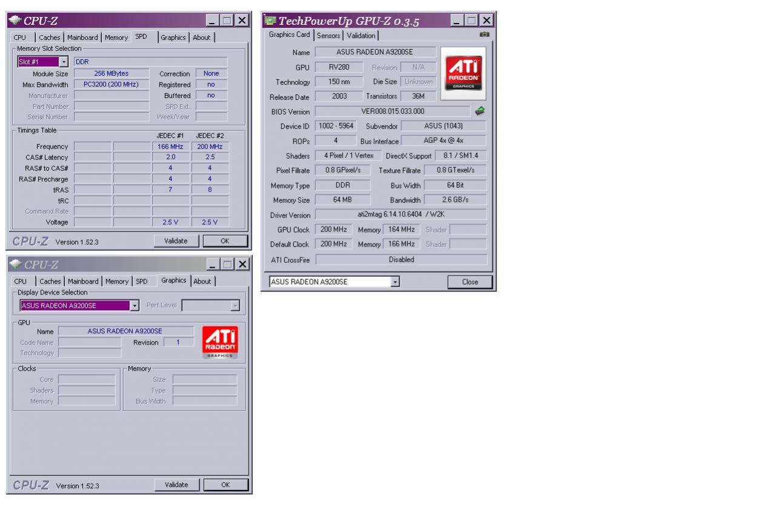Viewport: 776px width, 518px height.
Task: Select Graphics tab in bottom CPU-Z window
Action: [x=174, y=280]
